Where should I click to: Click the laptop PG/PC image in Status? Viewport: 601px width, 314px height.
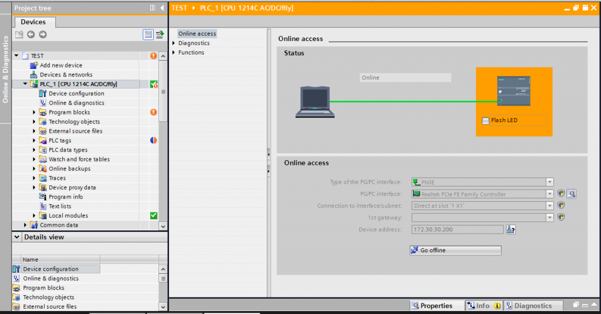[315, 102]
